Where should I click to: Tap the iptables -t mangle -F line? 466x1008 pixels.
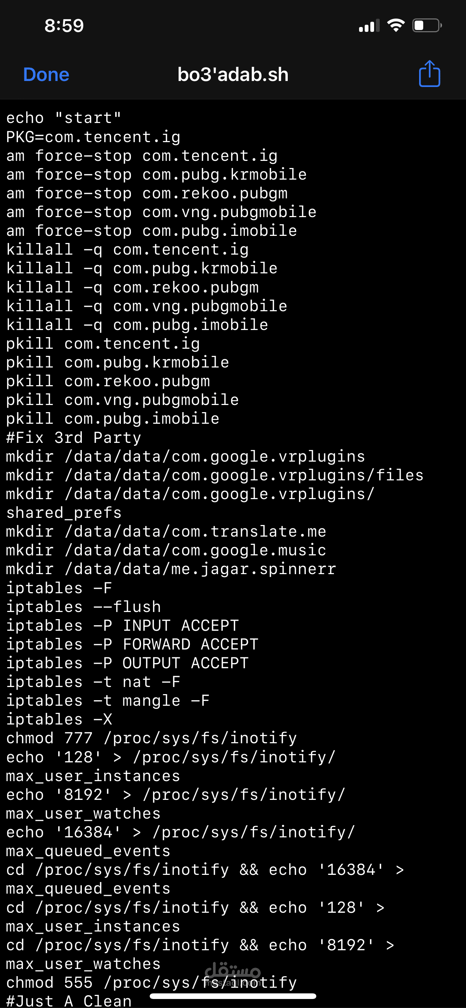(x=108, y=700)
